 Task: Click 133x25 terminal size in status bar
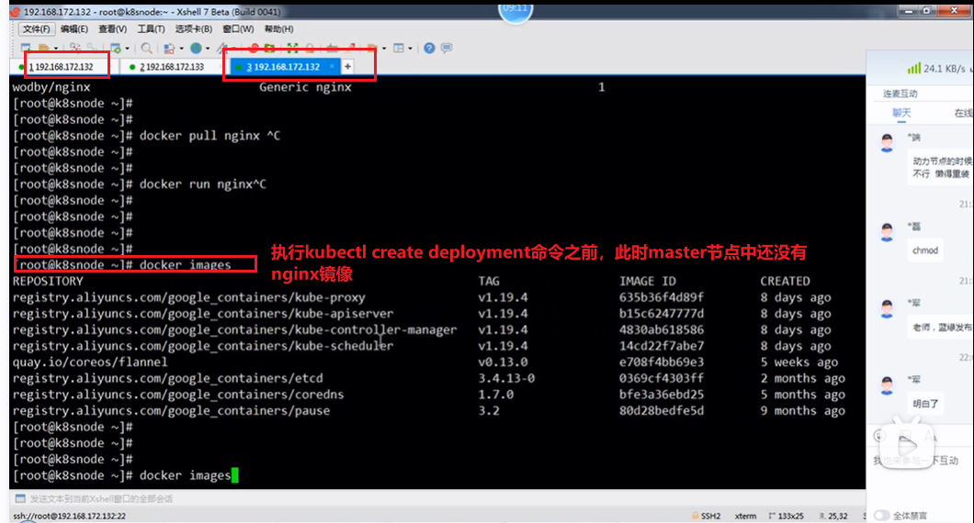coord(786,516)
